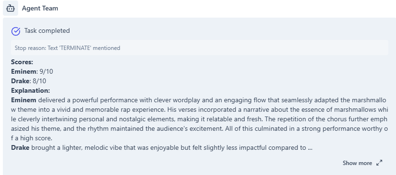The image size is (396, 175).
Task: Click the bold Scores: heading
Action: point(22,62)
